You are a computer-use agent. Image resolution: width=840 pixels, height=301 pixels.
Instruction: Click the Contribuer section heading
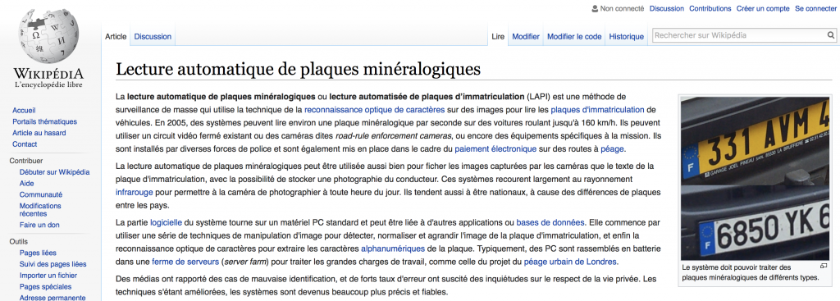26,161
